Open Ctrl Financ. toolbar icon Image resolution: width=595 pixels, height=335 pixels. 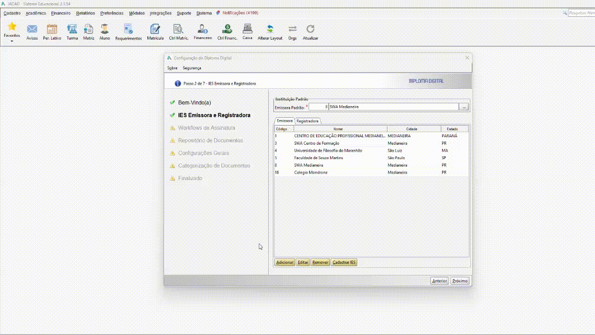coord(227,29)
